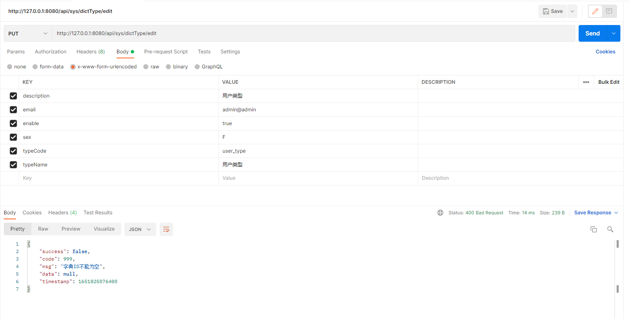The image size is (630, 319).
Task: Open the response Cookies tab
Action: 32,213
